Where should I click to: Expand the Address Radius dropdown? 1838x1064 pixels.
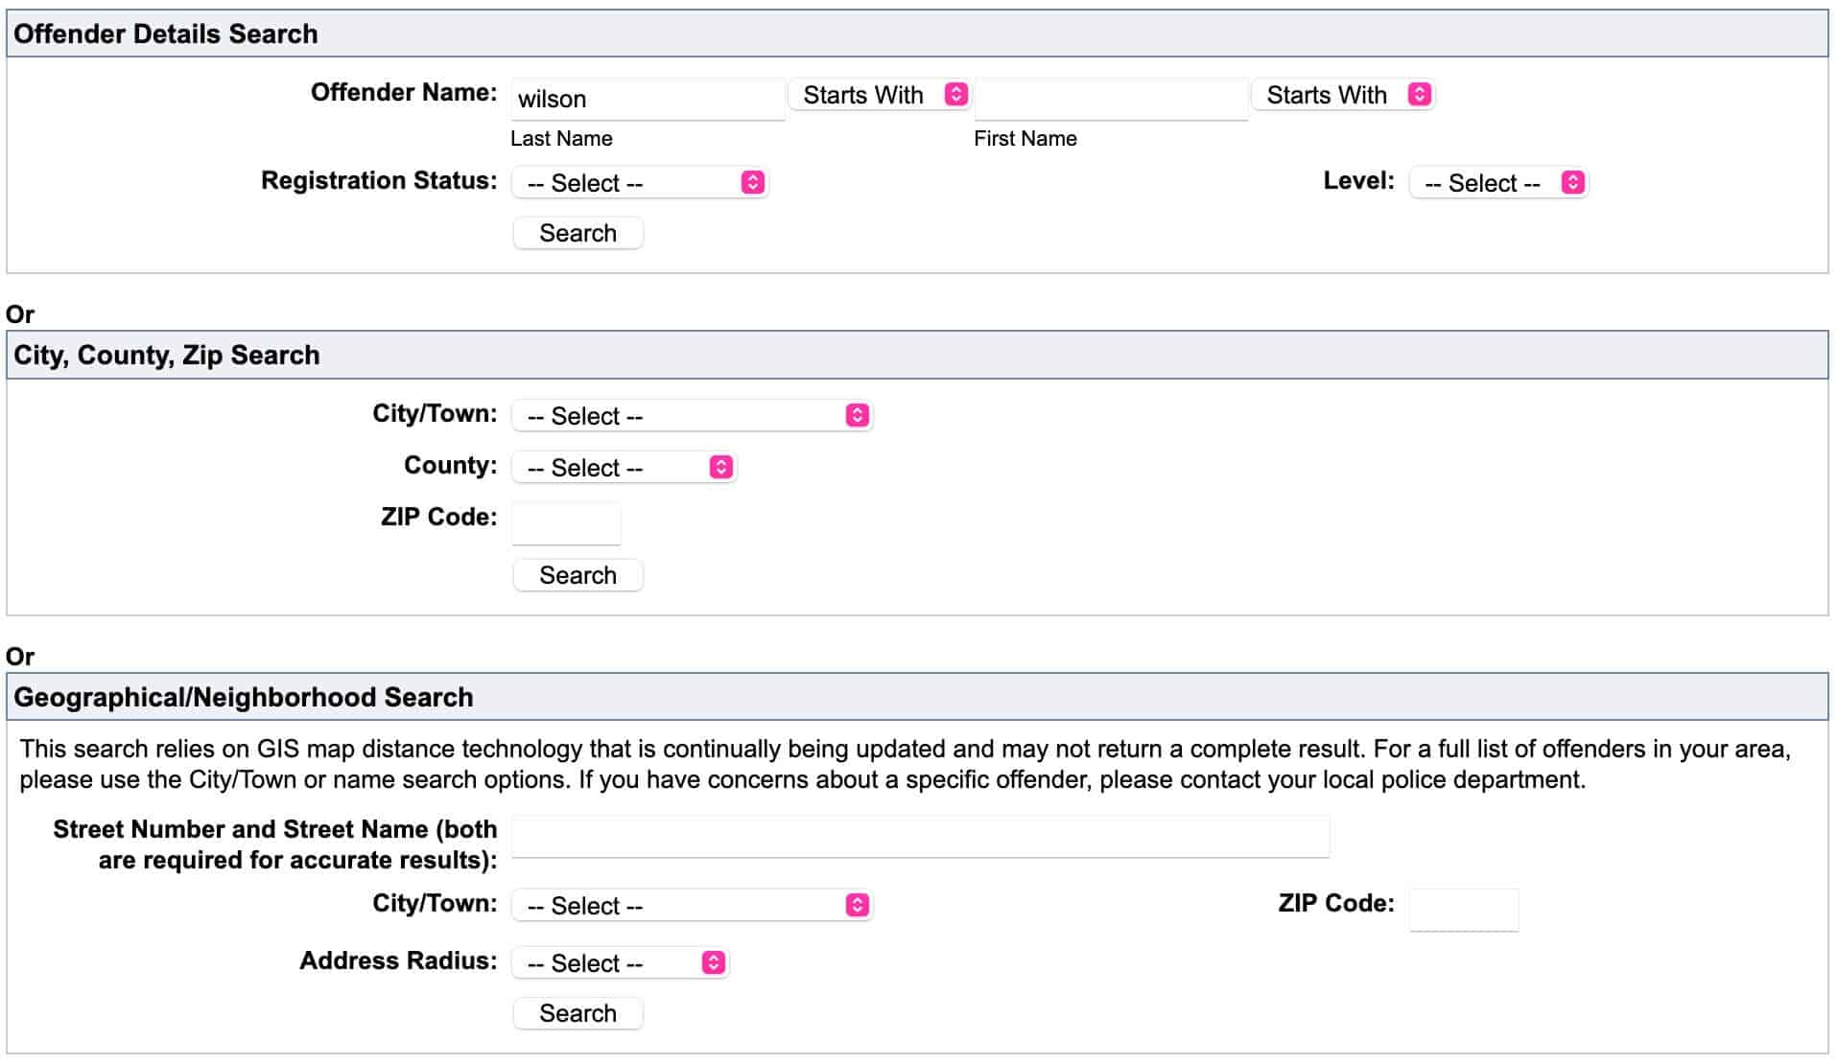click(x=620, y=963)
